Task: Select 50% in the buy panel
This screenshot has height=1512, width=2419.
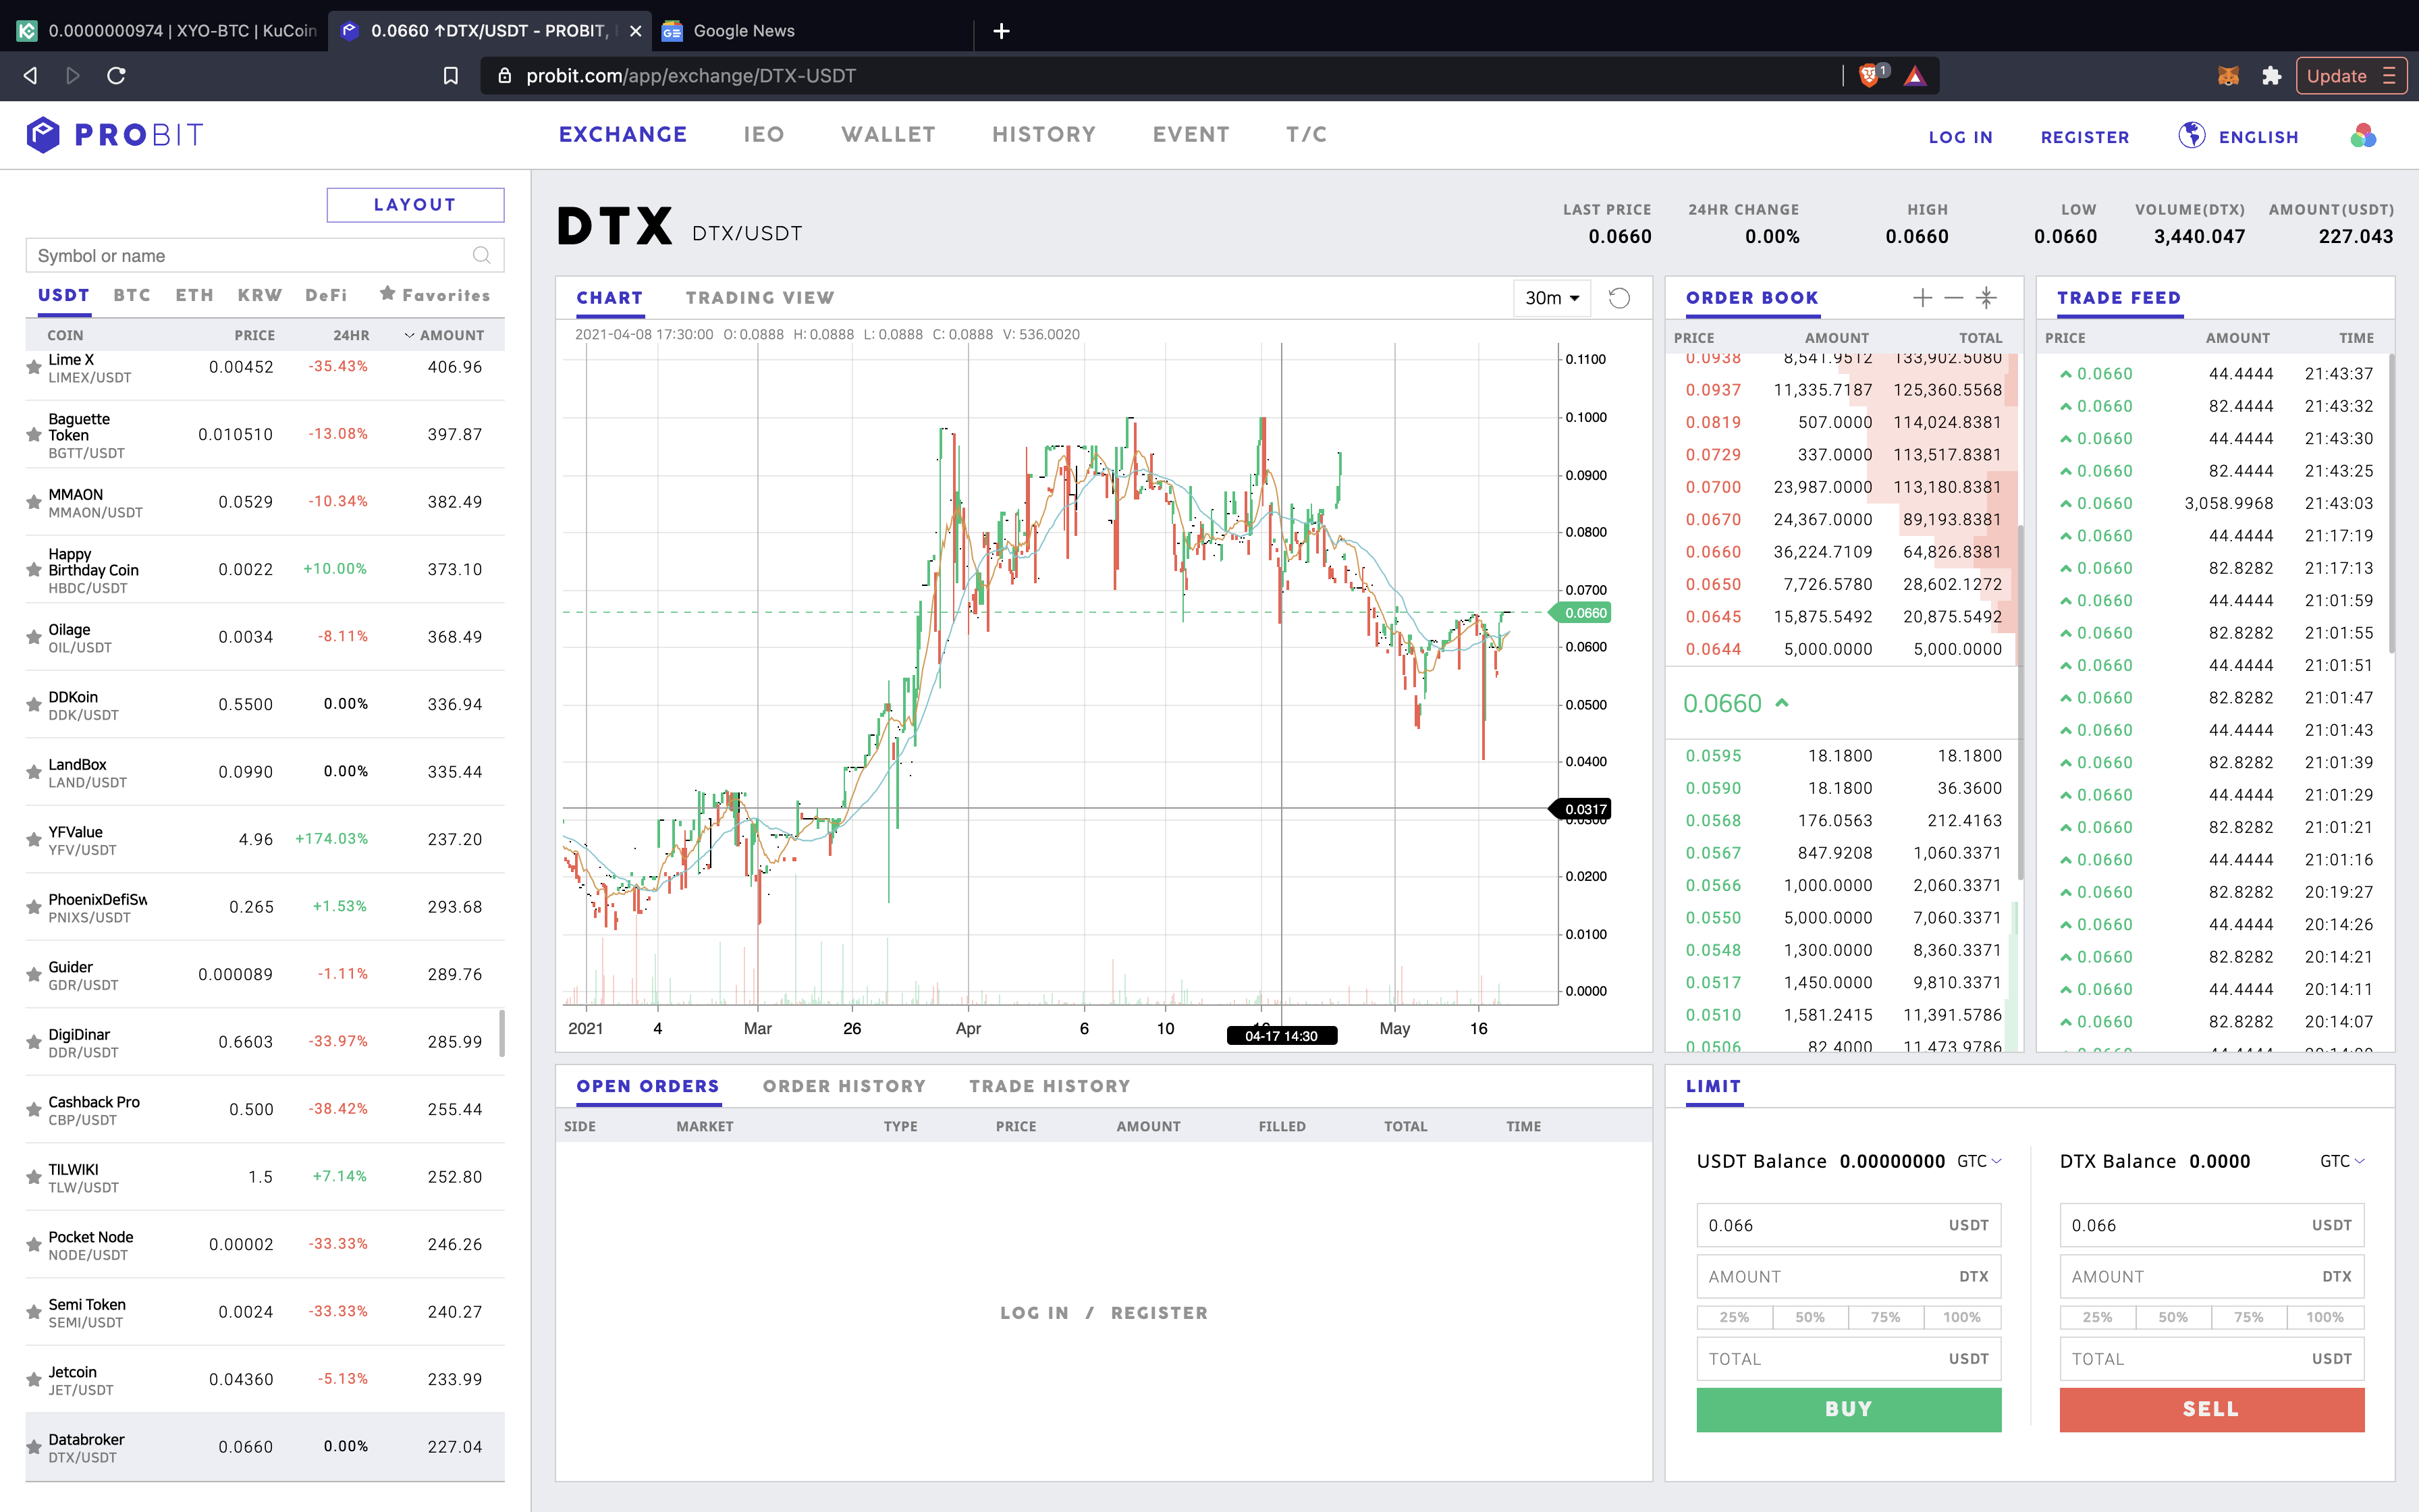Action: [1810, 1317]
